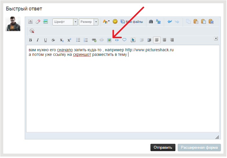Screen dimensions: 227x158
Task: Click the insert image icon
Action: [x=109, y=40]
